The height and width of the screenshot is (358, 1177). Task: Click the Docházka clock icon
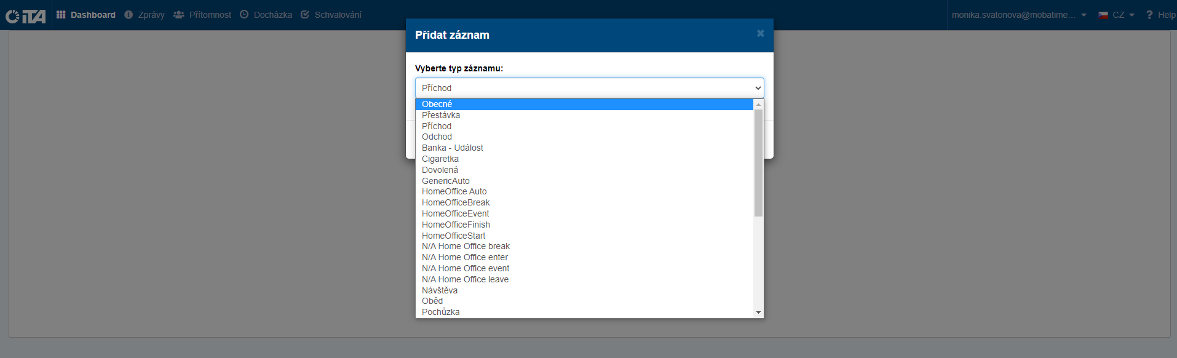click(244, 15)
